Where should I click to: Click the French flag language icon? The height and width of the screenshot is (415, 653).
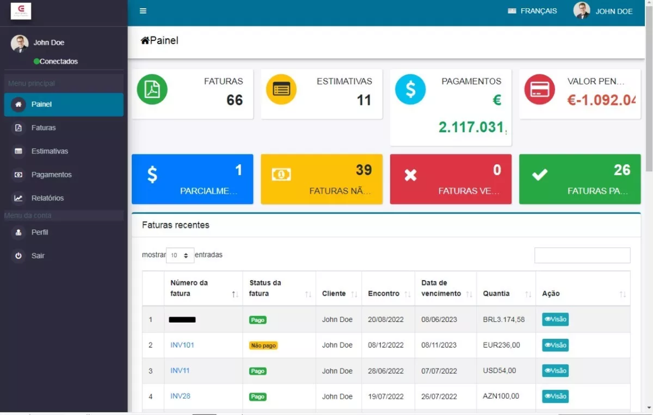[512, 11]
